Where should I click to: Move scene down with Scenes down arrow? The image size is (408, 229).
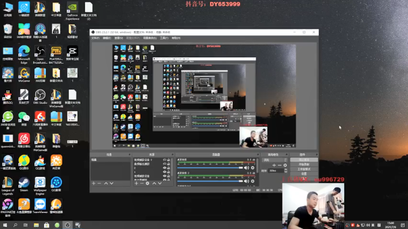pos(112,183)
